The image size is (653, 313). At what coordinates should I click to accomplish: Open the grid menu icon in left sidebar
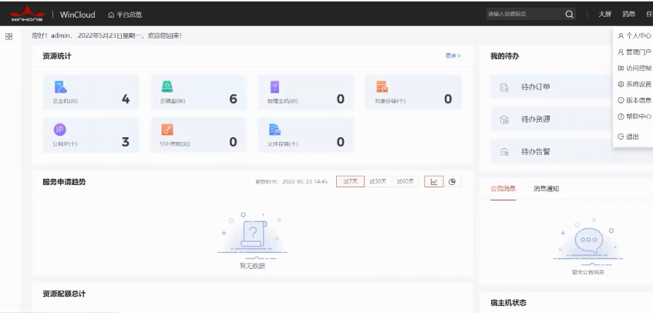click(8, 36)
